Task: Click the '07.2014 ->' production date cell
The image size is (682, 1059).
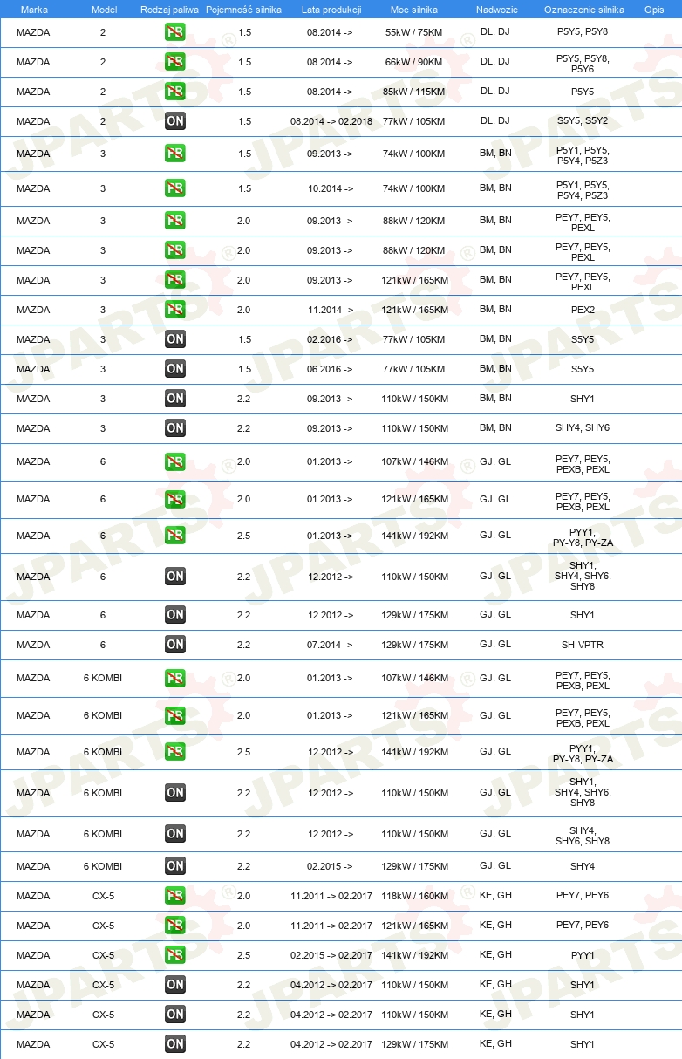Action: [331, 645]
